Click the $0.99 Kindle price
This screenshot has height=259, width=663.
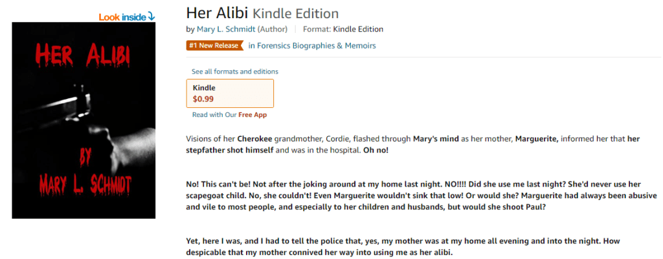click(203, 99)
